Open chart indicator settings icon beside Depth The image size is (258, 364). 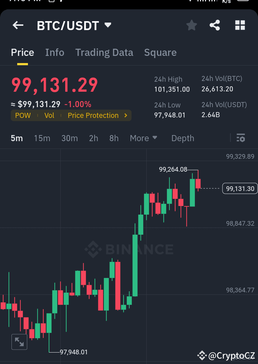tap(241, 138)
